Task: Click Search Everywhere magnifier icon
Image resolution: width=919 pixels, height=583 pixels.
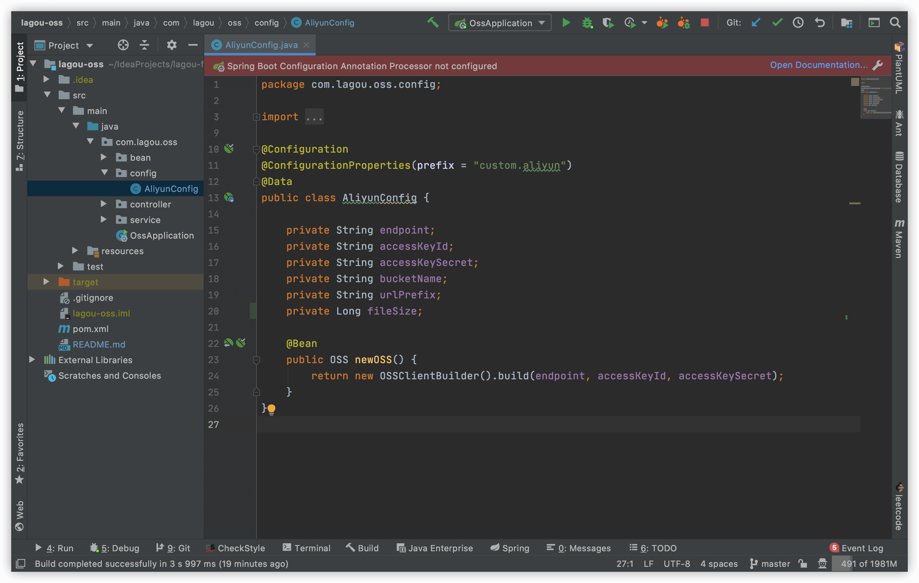Action: 895,22
